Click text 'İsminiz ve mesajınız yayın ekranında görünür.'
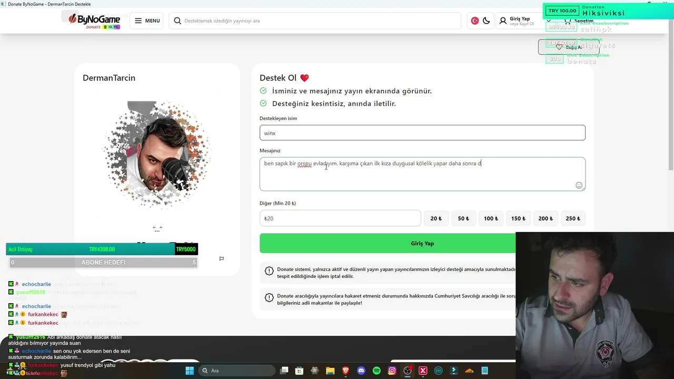Screen dimensions: 674x379 (x=352, y=91)
